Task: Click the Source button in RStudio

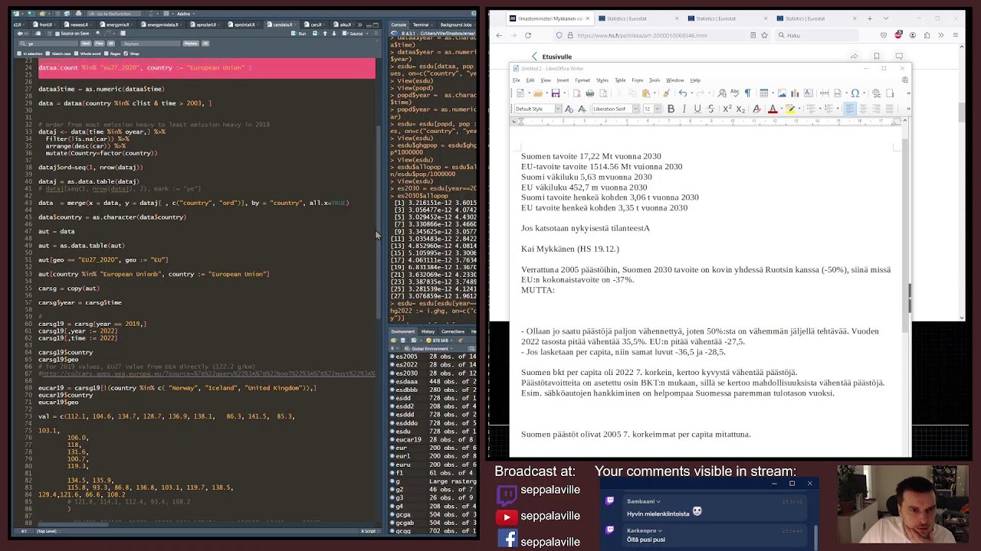Action: coord(352,34)
